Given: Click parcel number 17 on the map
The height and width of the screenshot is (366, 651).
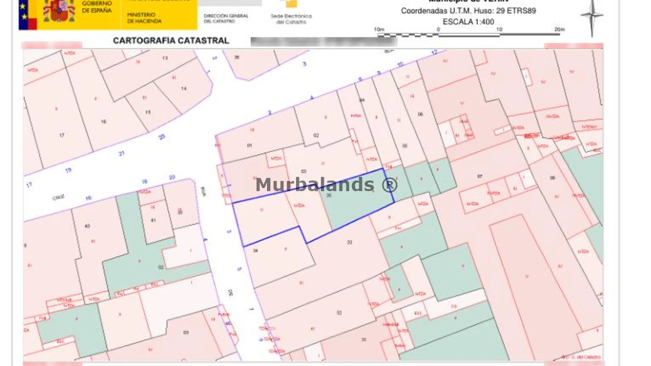Looking at the screenshot, I should point(62,135).
